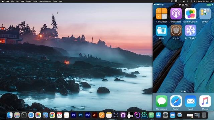214x120 pixels.
Task: Open the Apple menu
Action: coord(3,1)
